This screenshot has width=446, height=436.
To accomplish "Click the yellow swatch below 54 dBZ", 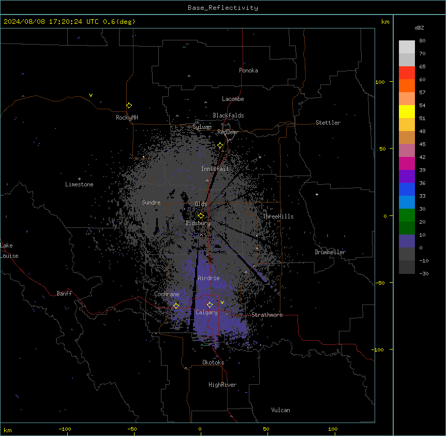I will click(x=407, y=111).
